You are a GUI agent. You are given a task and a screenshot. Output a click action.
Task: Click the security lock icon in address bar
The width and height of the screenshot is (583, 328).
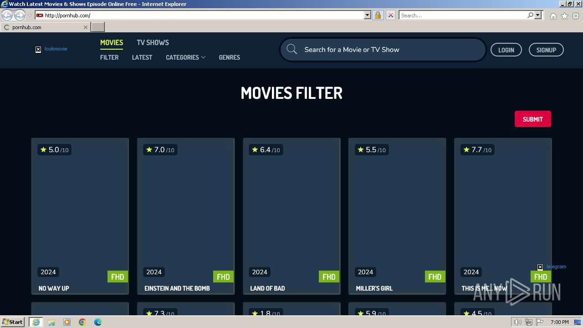378,15
